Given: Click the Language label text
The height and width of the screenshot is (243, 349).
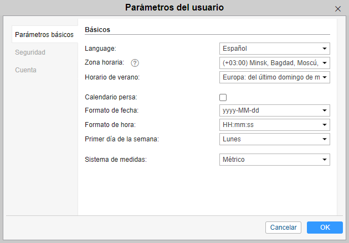Looking at the screenshot, I should 100,49.
